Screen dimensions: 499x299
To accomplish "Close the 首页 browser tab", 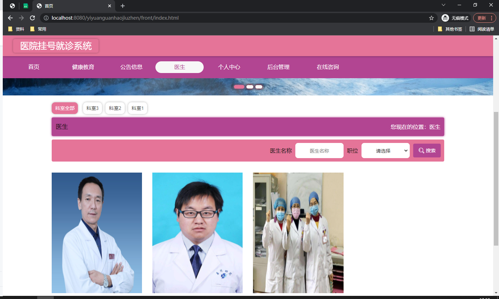I will [x=110, y=6].
